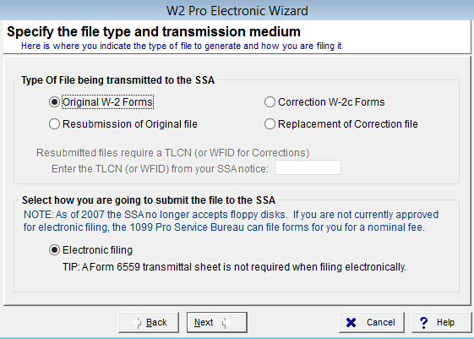Click the question mark Help icon

(x=424, y=323)
